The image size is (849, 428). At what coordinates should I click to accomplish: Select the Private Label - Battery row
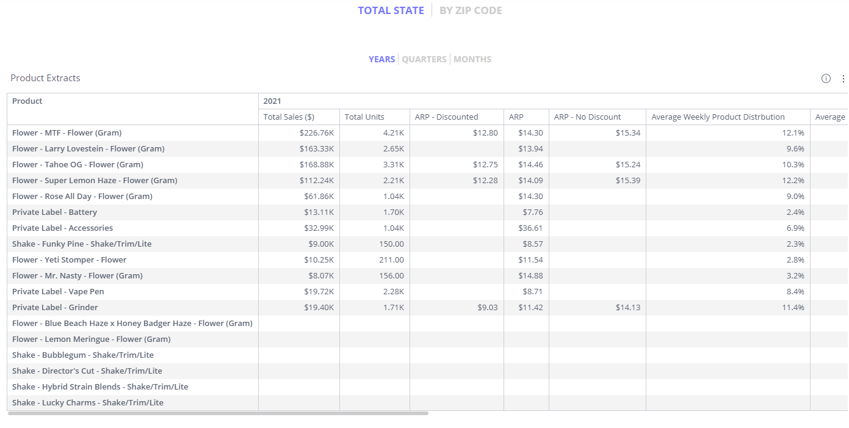click(x=54, y=212)
